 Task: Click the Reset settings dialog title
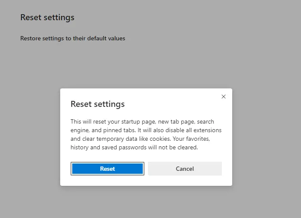[98, 104]
